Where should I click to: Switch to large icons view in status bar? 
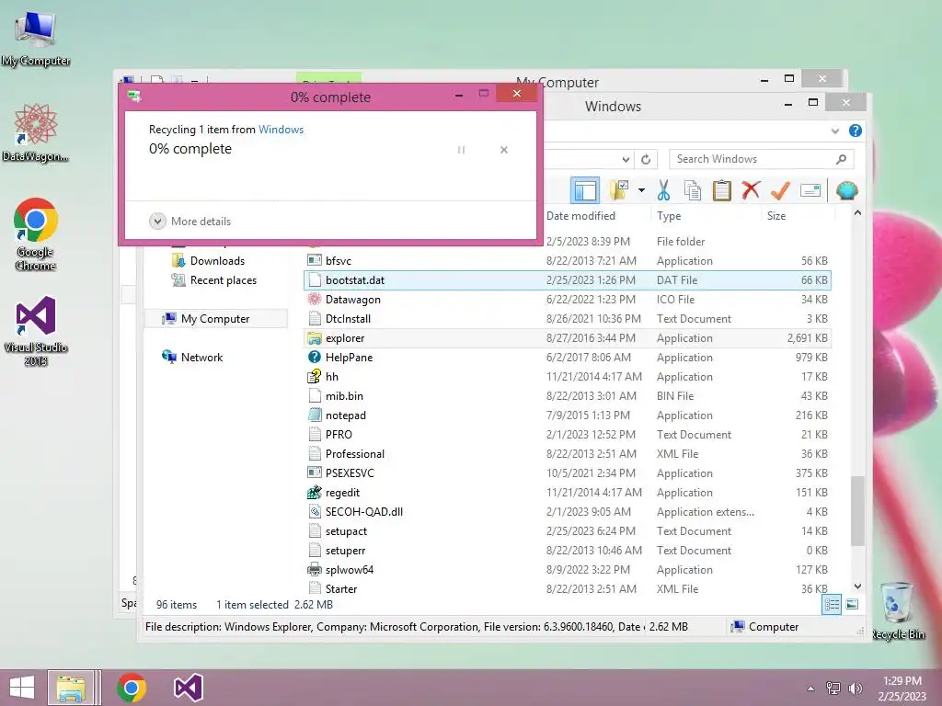point(852,605)
